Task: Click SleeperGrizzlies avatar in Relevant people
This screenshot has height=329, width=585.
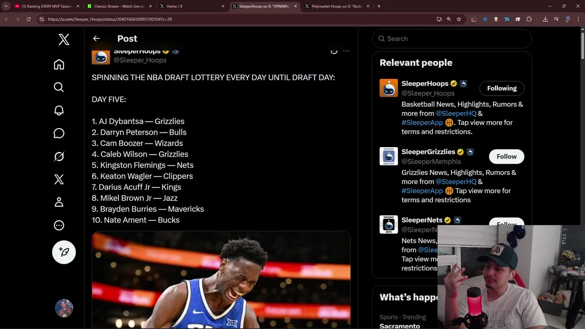Action: click(388, 156)
